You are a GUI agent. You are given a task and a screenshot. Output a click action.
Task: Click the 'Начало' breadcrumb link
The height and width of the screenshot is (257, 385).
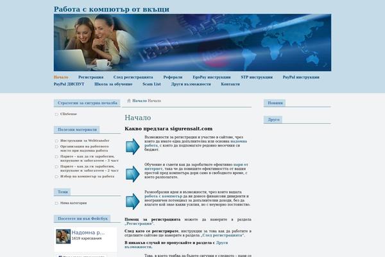click(139, 101)
